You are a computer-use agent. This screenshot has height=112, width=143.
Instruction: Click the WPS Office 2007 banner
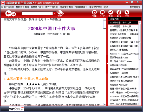[x=17, y=109]
